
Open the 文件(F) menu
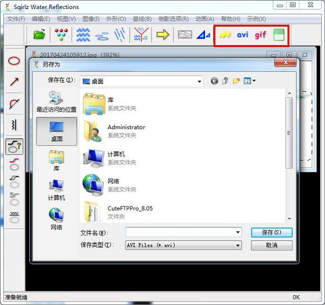(16, 19)
